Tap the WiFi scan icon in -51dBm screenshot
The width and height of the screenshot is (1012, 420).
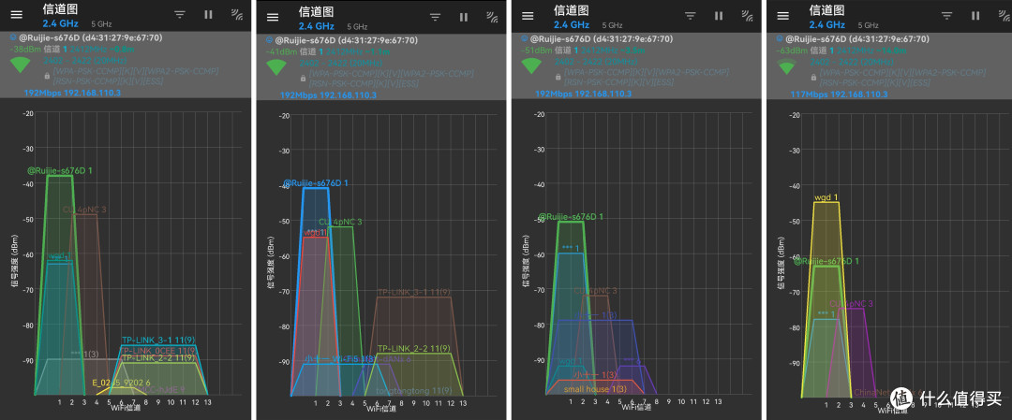pyautogui.click(x=748, y=16)
